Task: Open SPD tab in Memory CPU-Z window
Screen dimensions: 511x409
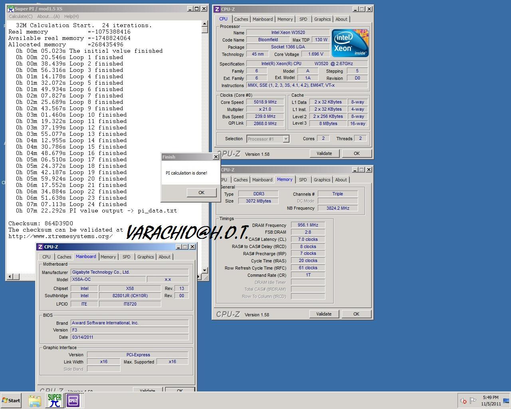Action: (303, 180)
